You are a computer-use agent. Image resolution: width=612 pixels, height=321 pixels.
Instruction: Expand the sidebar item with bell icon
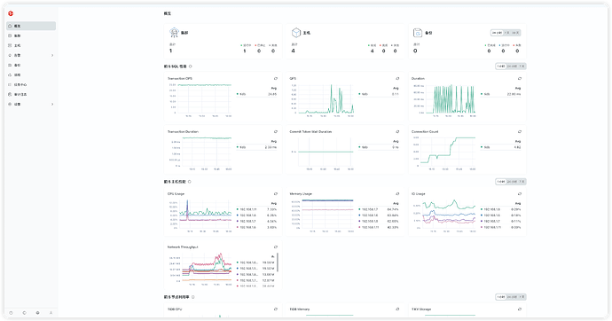click(x=31, y=55)
